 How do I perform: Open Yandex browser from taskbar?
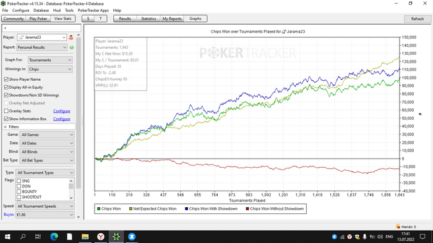tap(101, 236)
